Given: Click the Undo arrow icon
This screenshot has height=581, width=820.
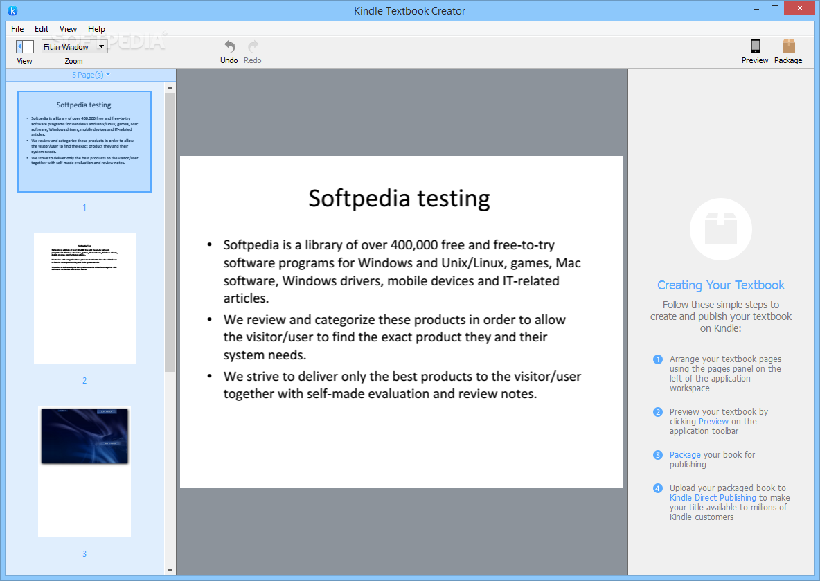Looking at the screenshot, I should 229,46.
